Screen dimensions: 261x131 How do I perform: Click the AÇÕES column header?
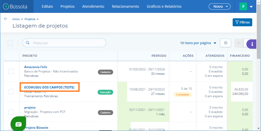188,56
